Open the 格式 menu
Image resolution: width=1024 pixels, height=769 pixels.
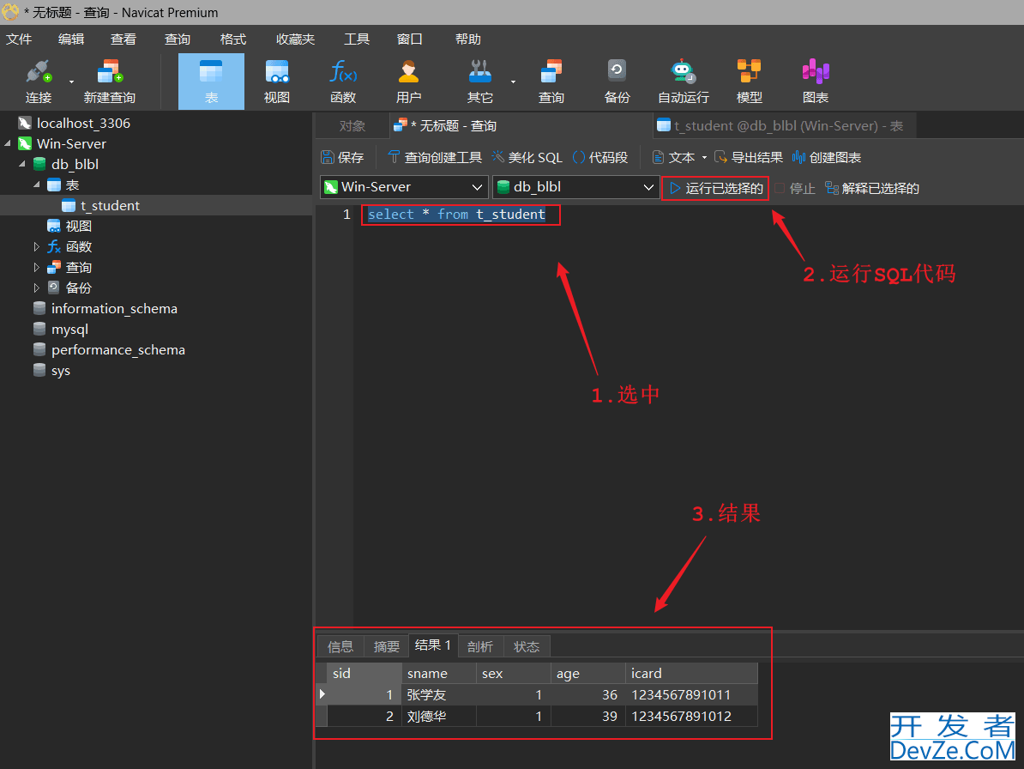233,39
